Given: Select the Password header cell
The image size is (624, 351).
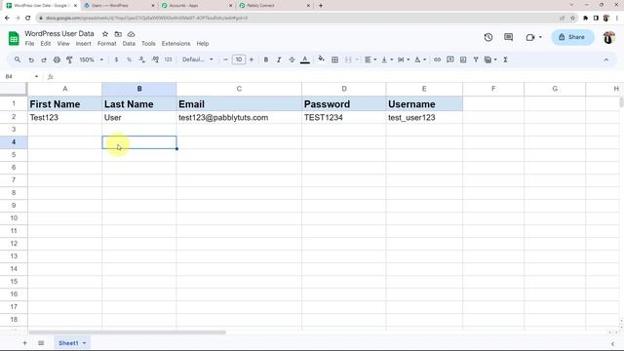Looking at the screenshot, I should click(x=344, y=104).
